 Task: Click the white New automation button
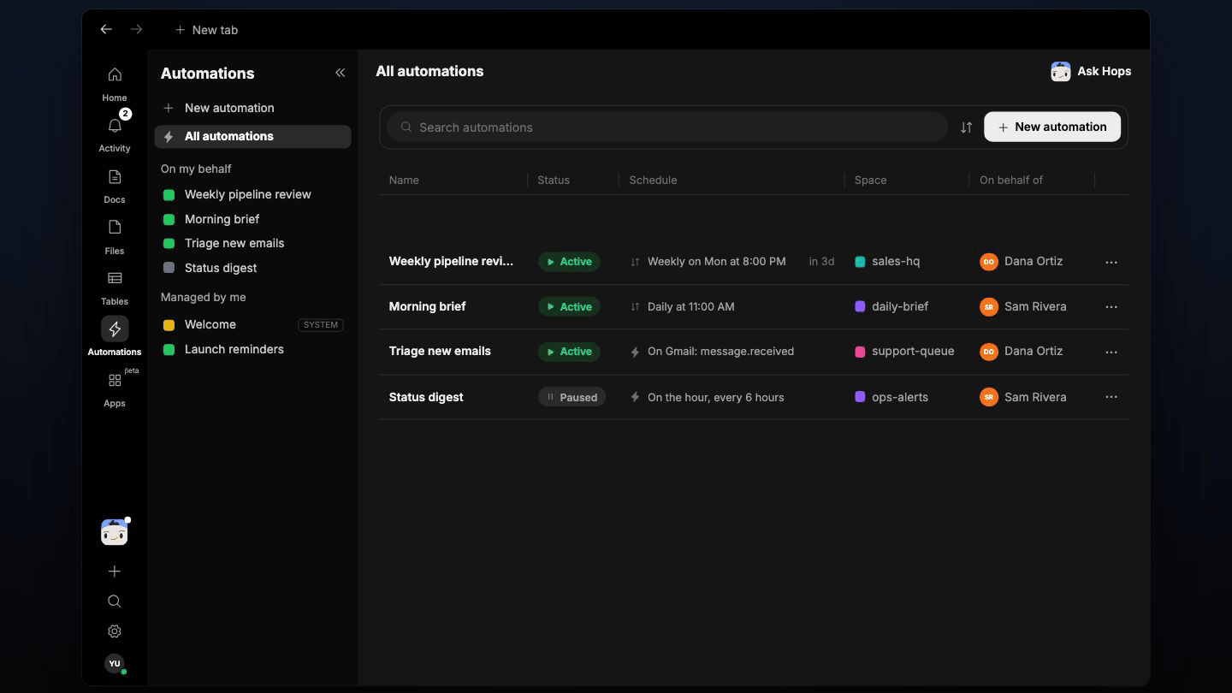click(1052, 127)
